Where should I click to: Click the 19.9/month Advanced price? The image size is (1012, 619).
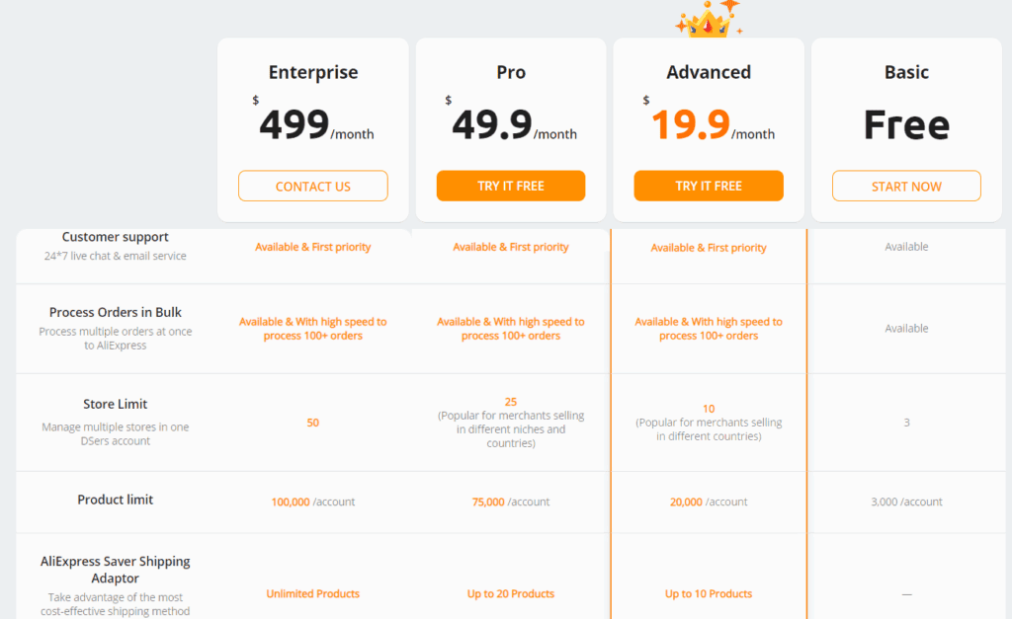[710, 122]
